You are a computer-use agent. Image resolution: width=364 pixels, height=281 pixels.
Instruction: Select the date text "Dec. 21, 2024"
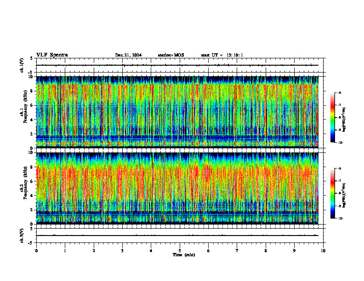tap(128, 55)
